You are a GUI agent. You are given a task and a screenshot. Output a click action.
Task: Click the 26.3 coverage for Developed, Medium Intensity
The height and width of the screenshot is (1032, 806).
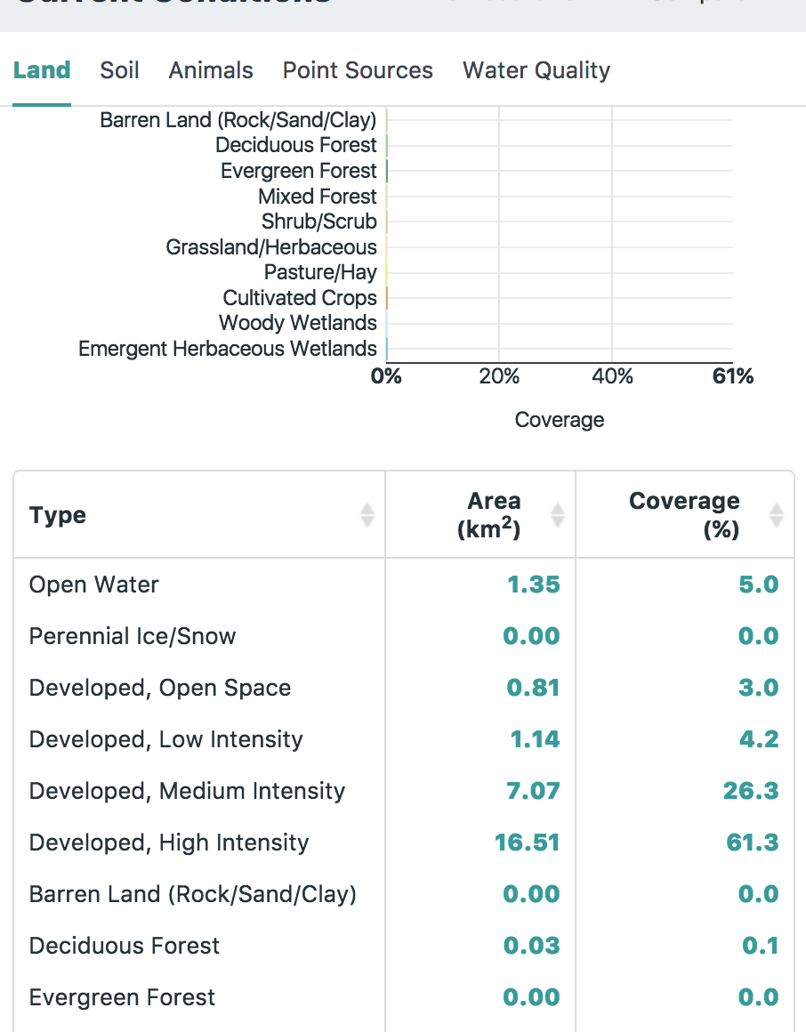pyautogui.click(x=752, y=791)
